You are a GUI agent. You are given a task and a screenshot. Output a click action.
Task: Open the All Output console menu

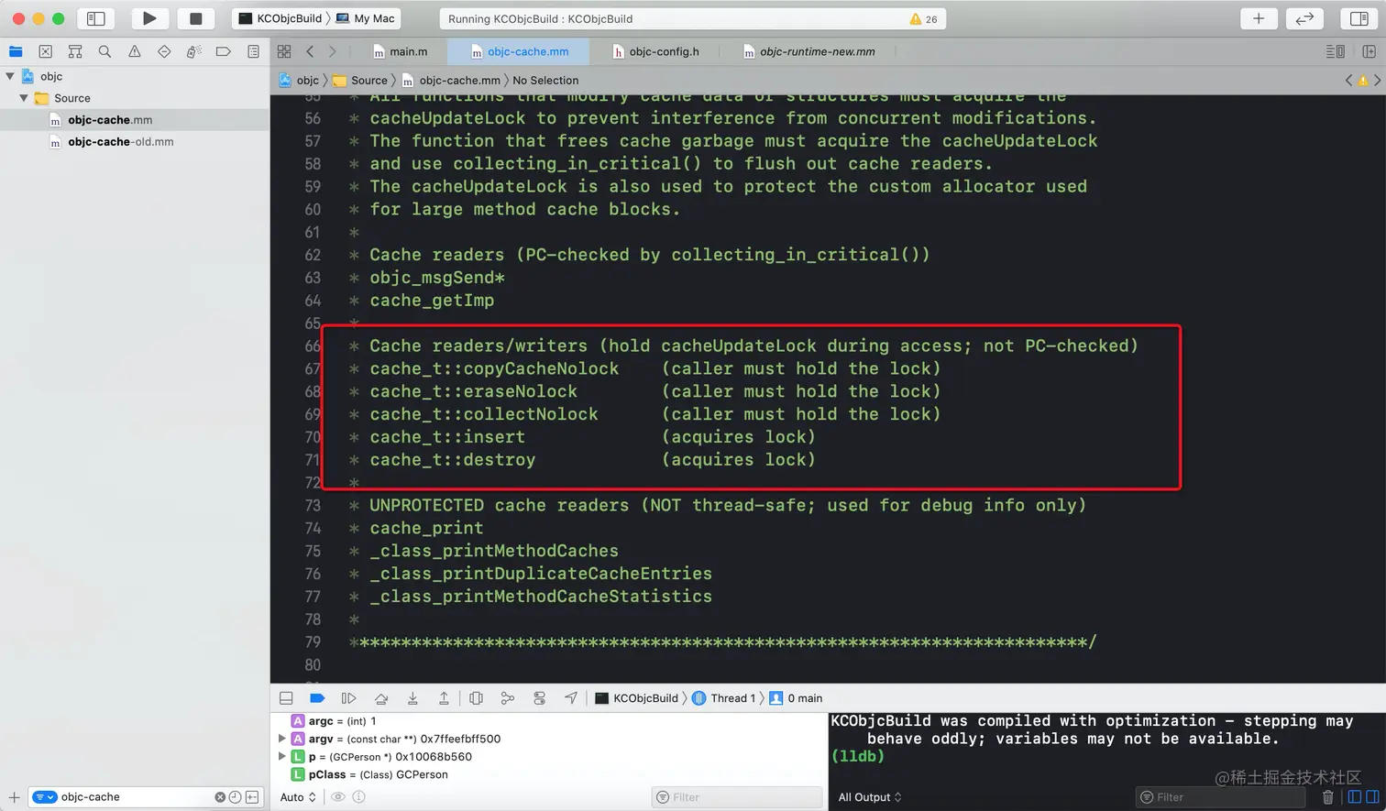coord(870,797)
